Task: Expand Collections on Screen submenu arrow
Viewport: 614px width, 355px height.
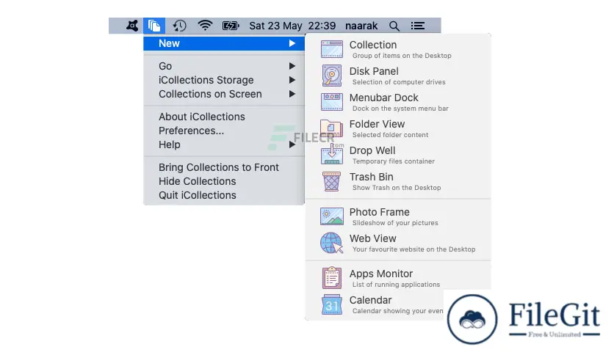Action: [292, 94]
